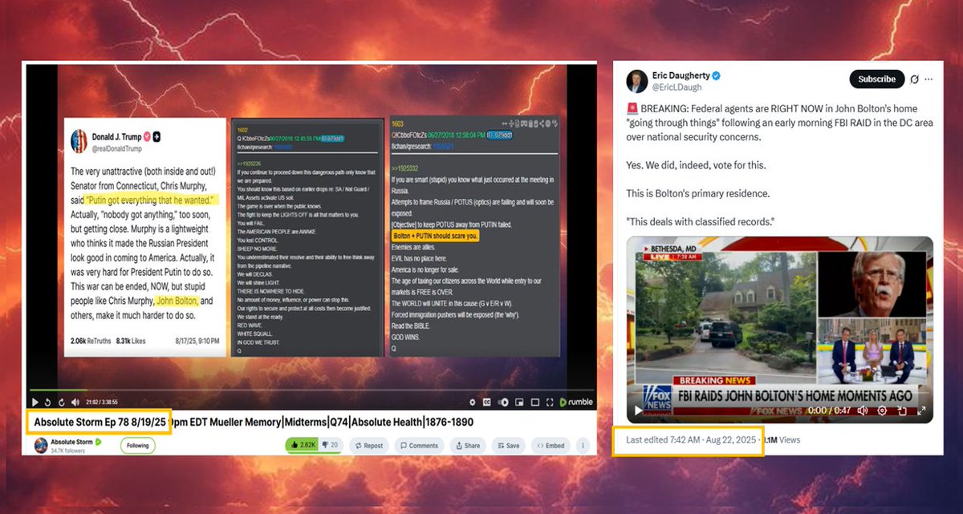
Task: Toggle closed captions in Rumble player
Action: [x=487, y=402]
